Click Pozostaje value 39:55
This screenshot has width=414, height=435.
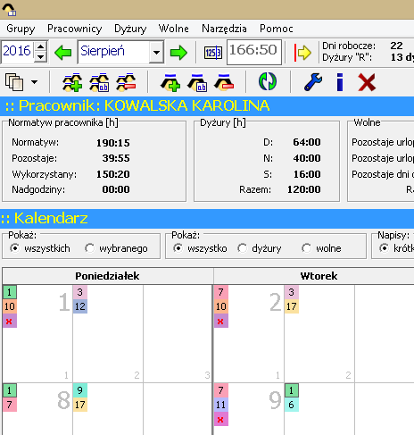116,158
